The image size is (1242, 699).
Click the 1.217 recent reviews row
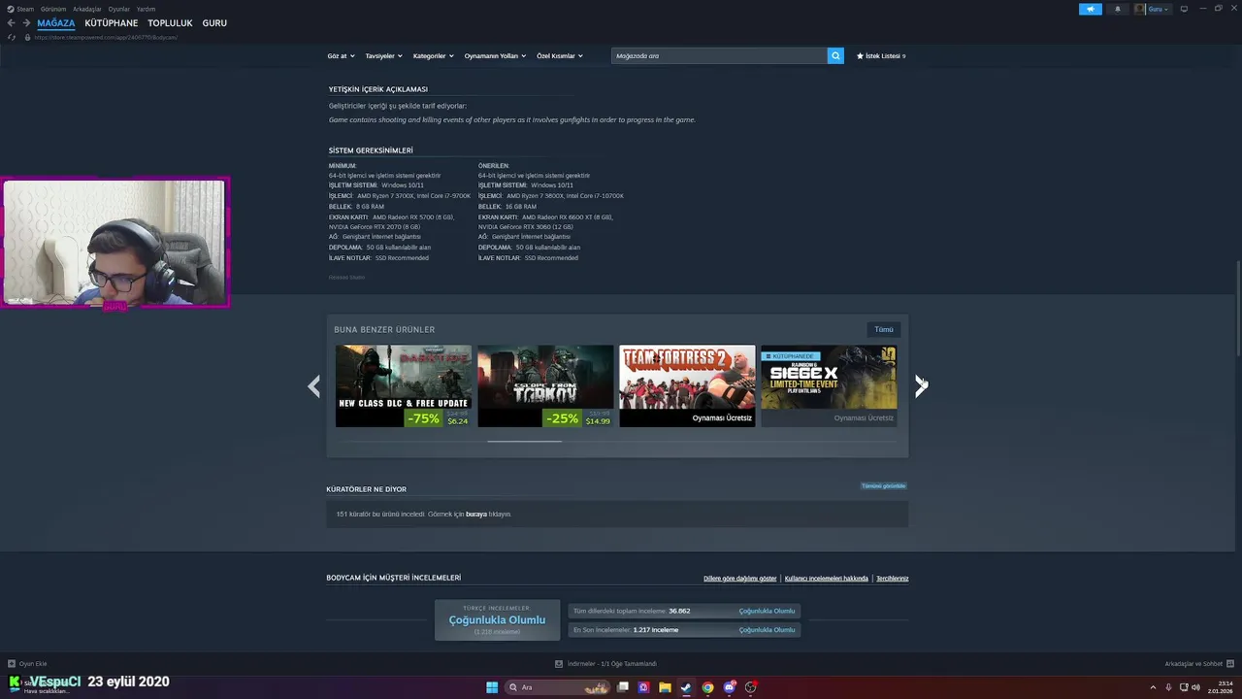pyautogui.click(x=684, y=630)
